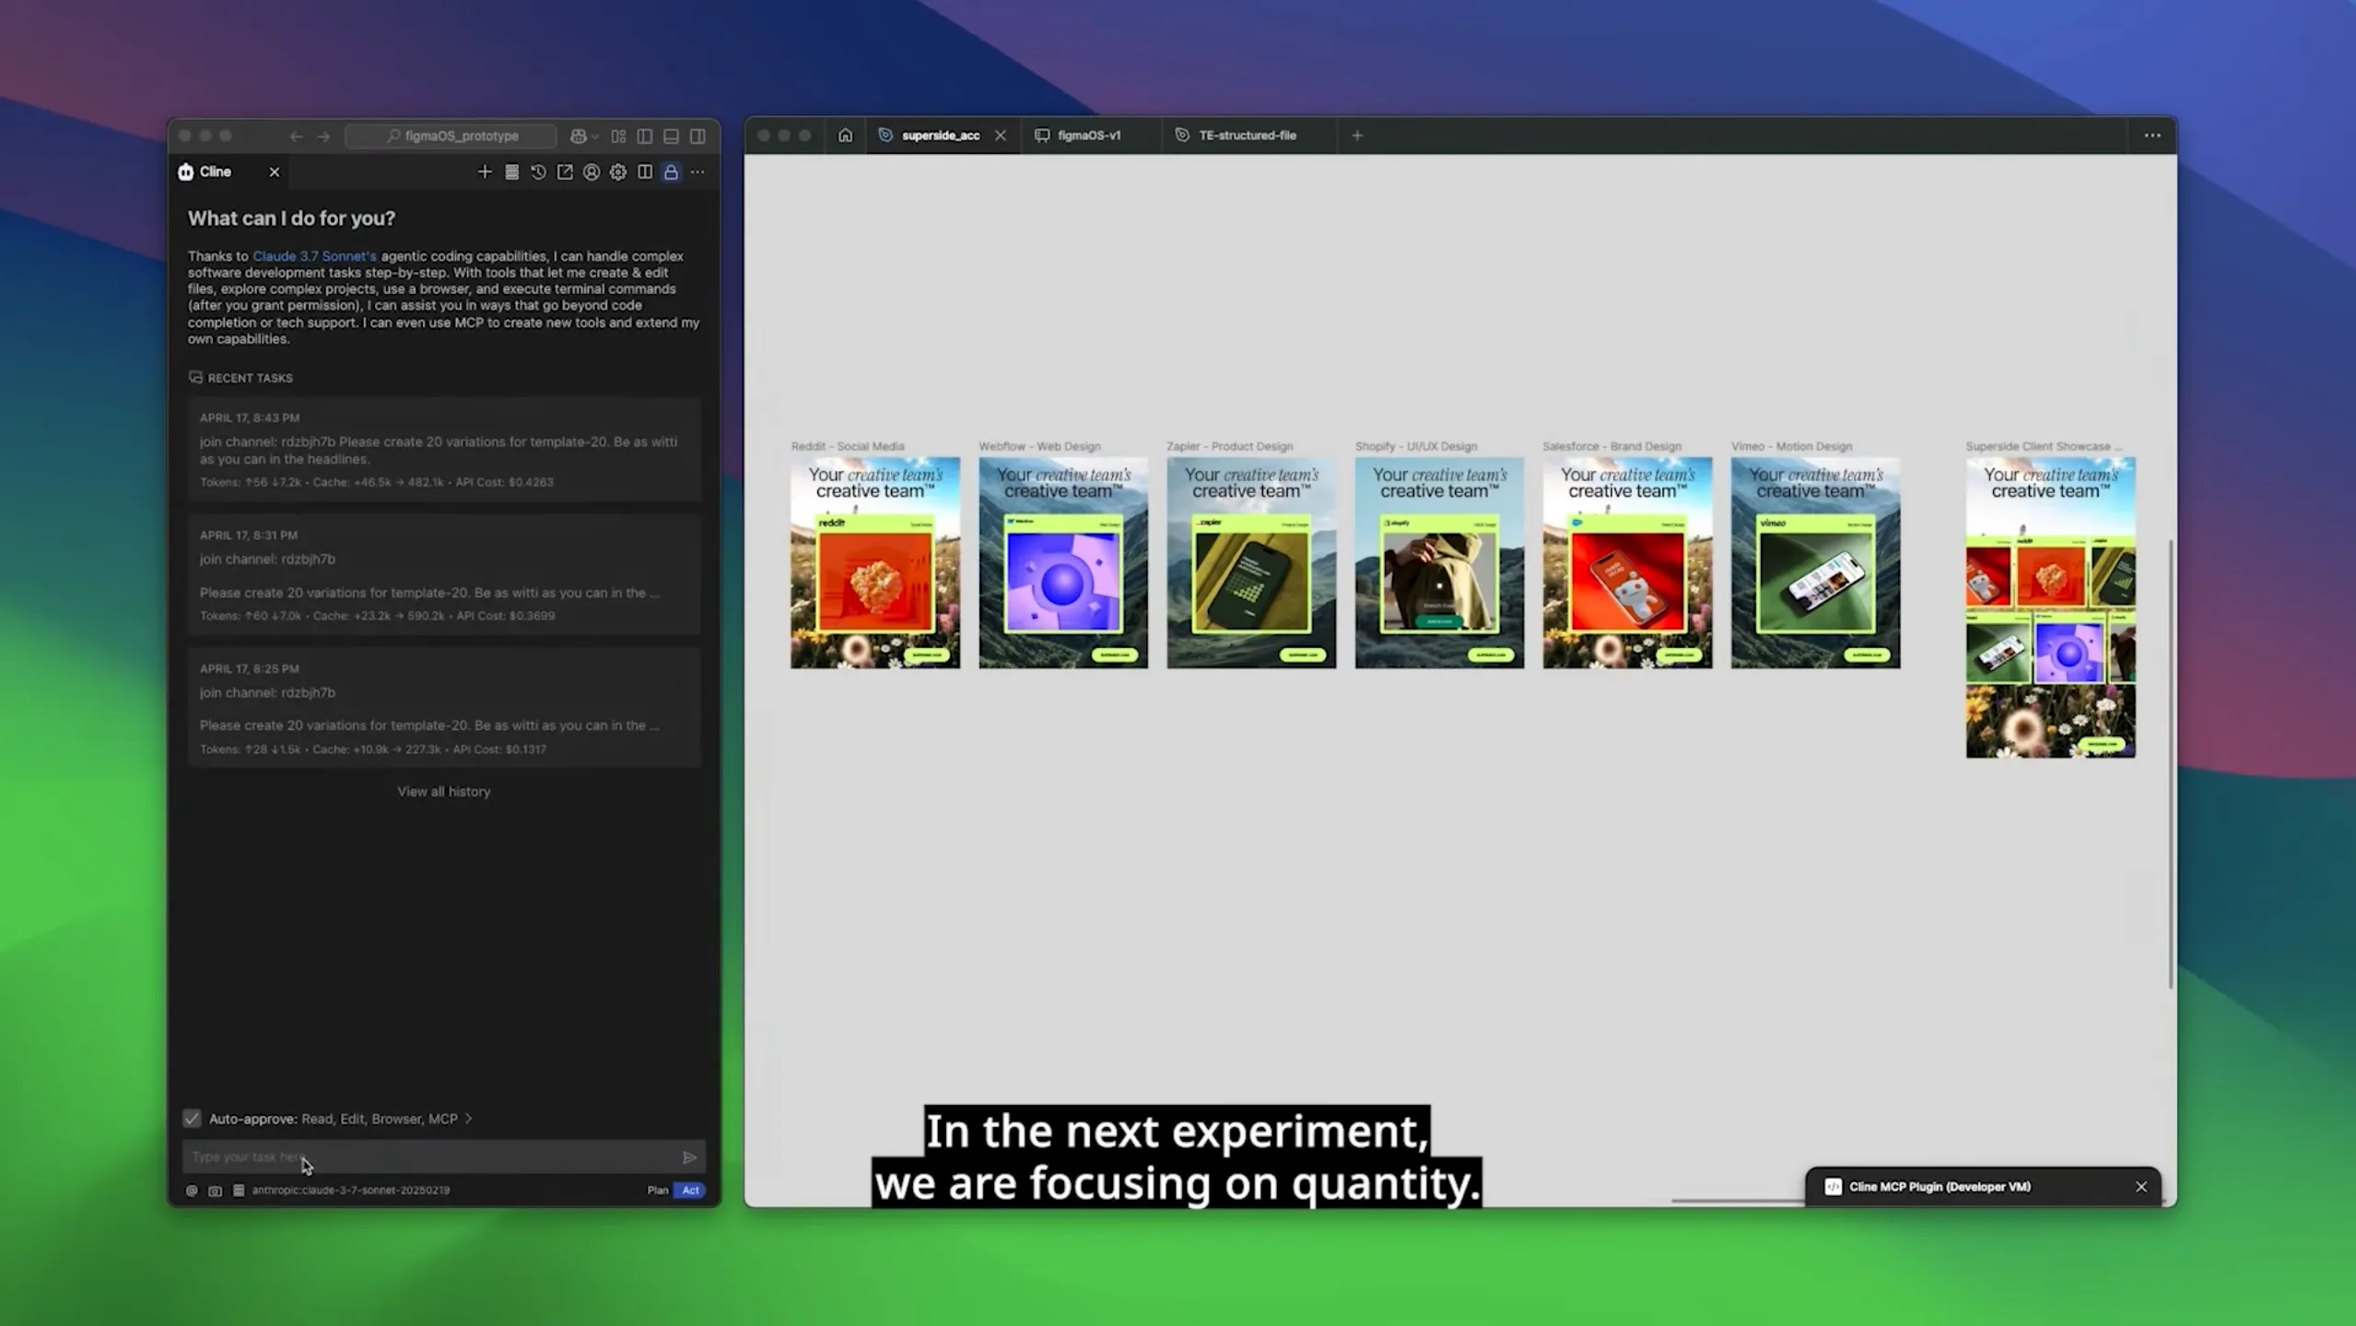Close the superside_acc tab
This screenshot has height=1326, width=2356.
1001,135
